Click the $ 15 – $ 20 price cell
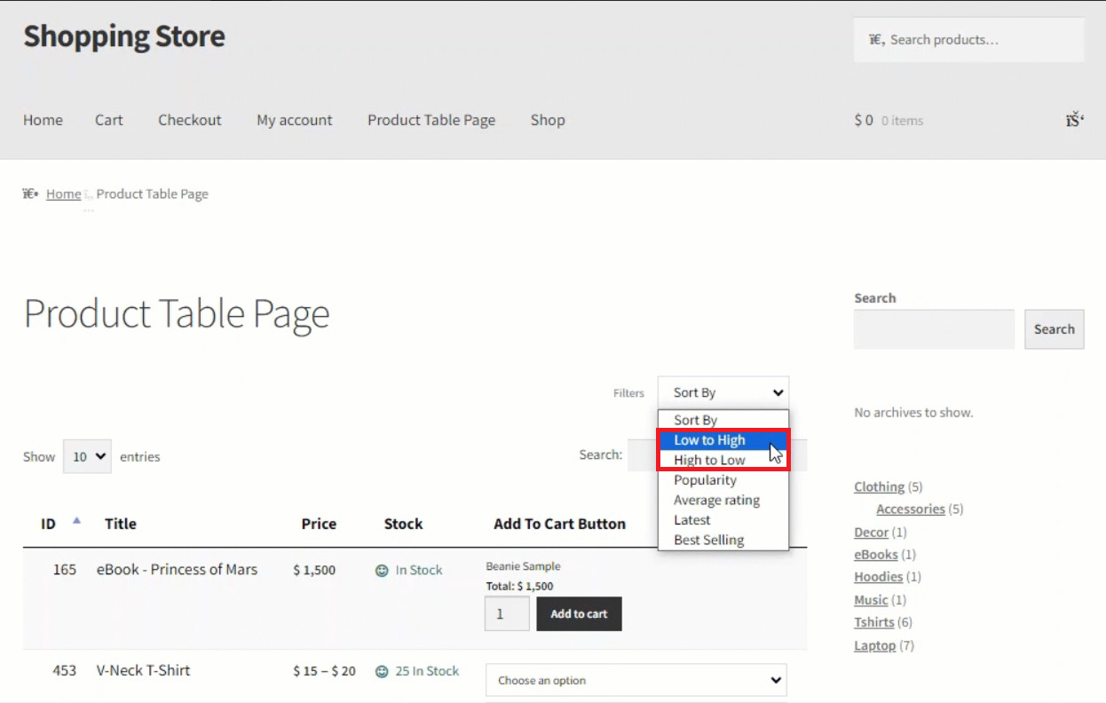The width and height of the screenshot is (1106, 703). (x=324, y=671)
